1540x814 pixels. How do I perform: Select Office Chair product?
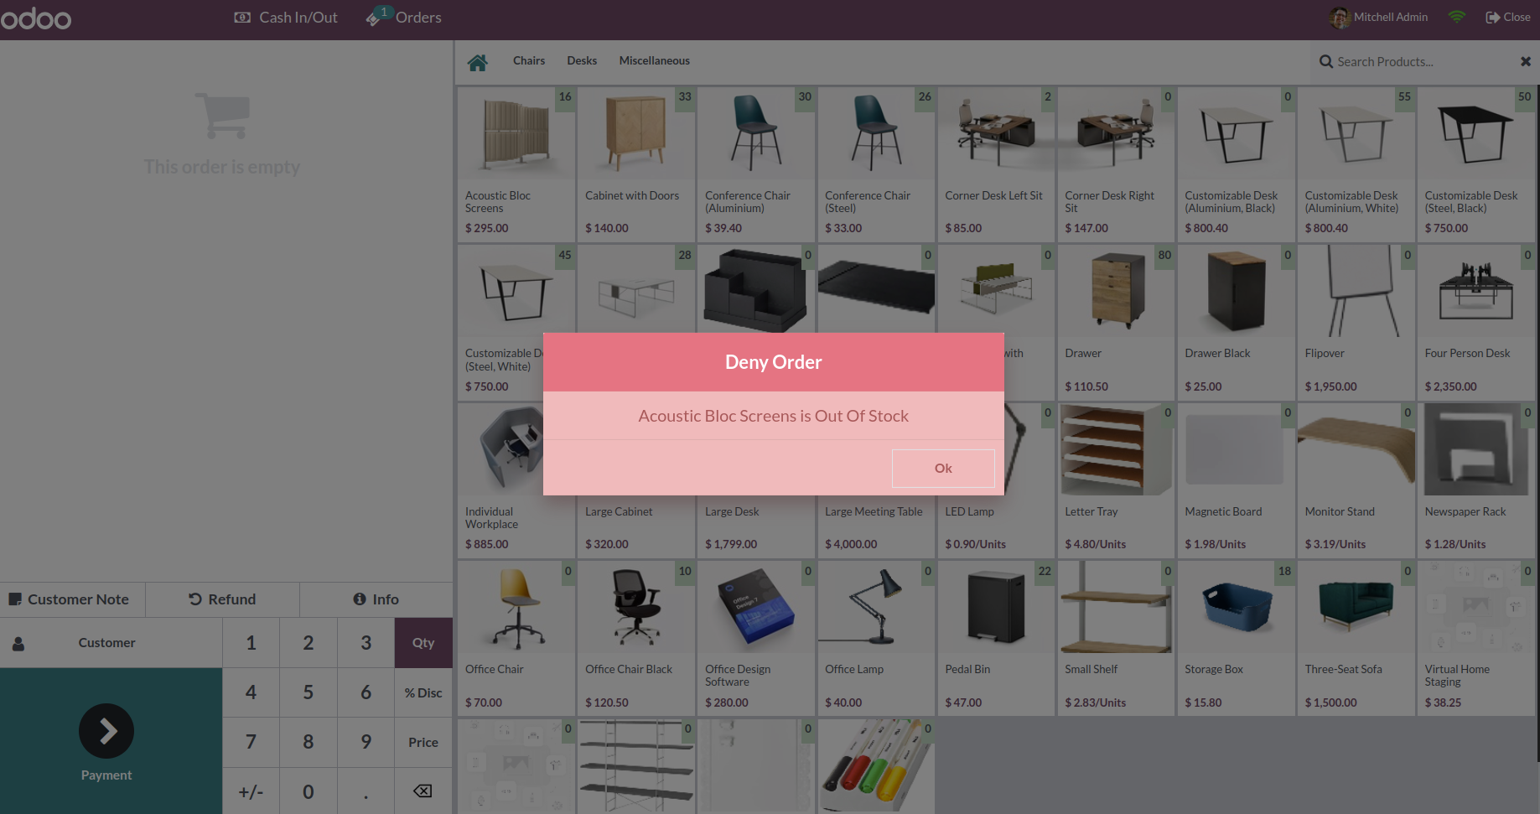pyautogui.click(x=516, y=639)
